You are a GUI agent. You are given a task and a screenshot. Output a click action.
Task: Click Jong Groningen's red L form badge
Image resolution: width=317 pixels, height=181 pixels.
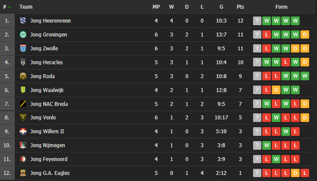pos(267,34)
